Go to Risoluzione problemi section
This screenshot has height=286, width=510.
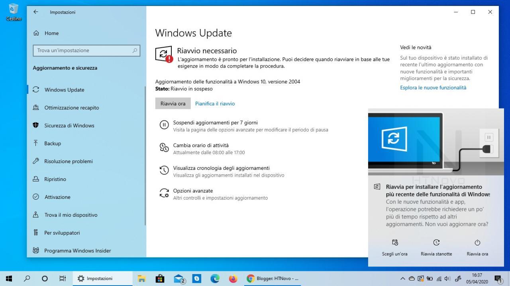68,161
